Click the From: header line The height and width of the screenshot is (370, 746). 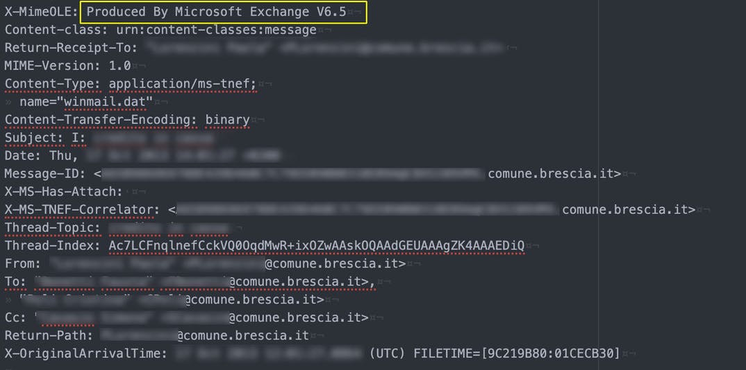click(205, 264)
